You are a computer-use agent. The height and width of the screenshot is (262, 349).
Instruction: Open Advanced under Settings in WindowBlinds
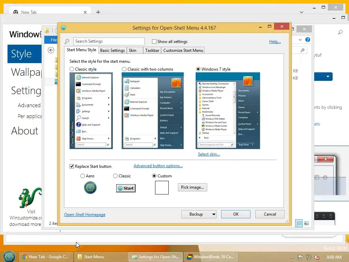coord(29,105)
